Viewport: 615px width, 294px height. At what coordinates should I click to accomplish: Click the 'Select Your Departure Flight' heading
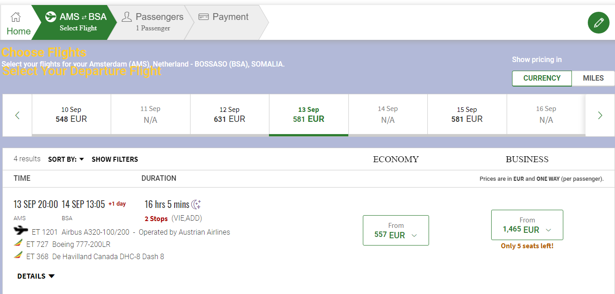[x=82, y=71]
